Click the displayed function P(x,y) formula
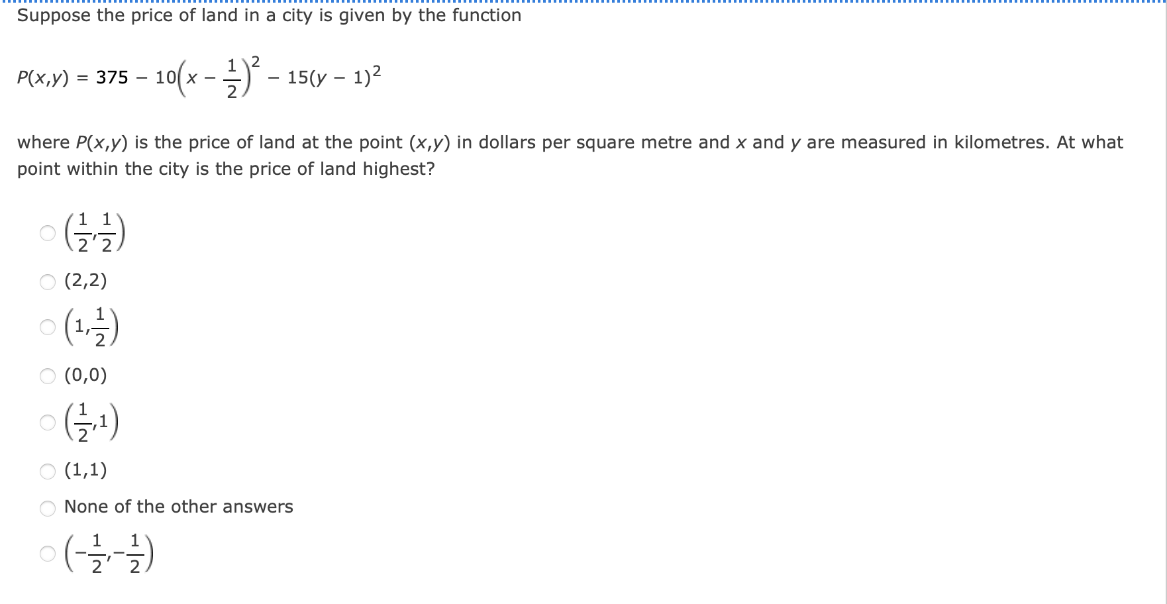1167x604 pixels. [x=199, y=77]
